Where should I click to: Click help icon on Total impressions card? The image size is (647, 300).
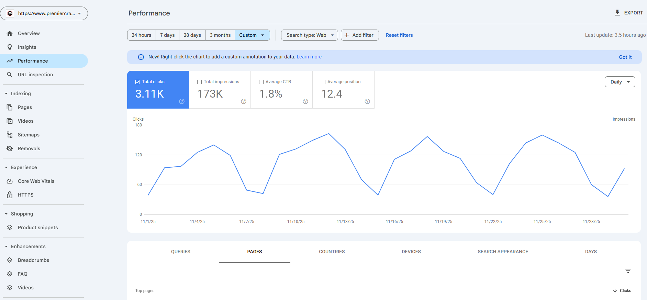(x=244, y=101)
